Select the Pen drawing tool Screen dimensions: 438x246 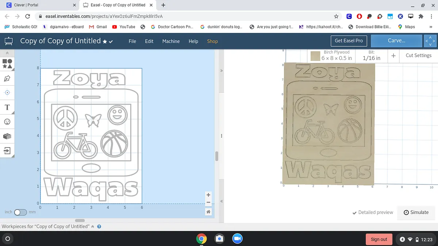7,78
